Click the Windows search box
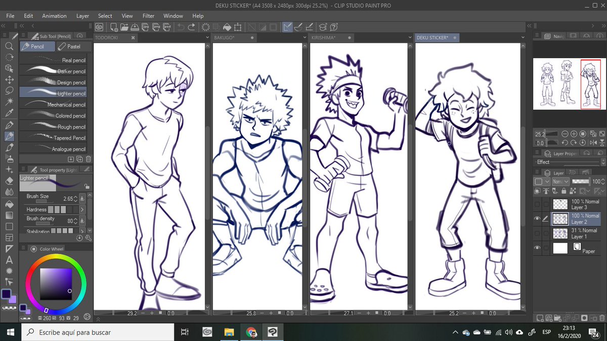This screenshot has height=341, width=607. (x=97, y=332)
